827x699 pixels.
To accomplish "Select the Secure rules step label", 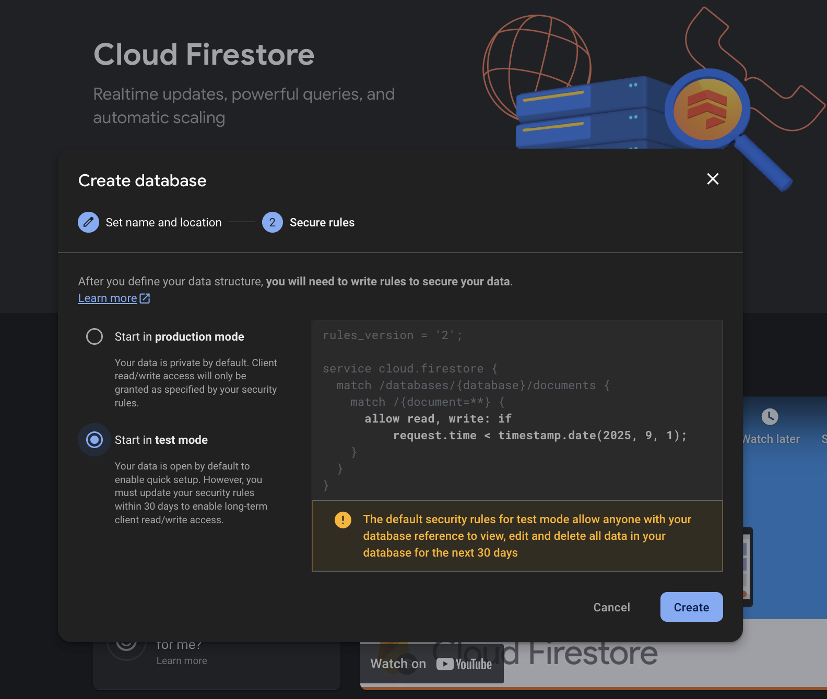I will [x=322, y=223].
